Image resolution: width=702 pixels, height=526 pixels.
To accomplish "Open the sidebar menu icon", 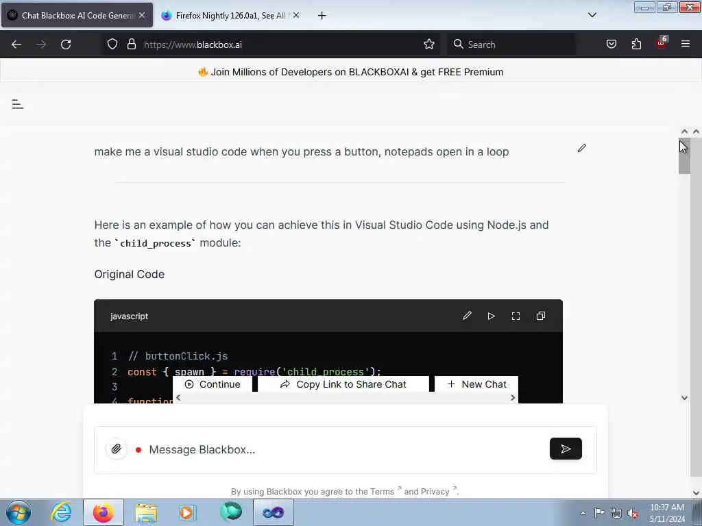I will 17,104.
